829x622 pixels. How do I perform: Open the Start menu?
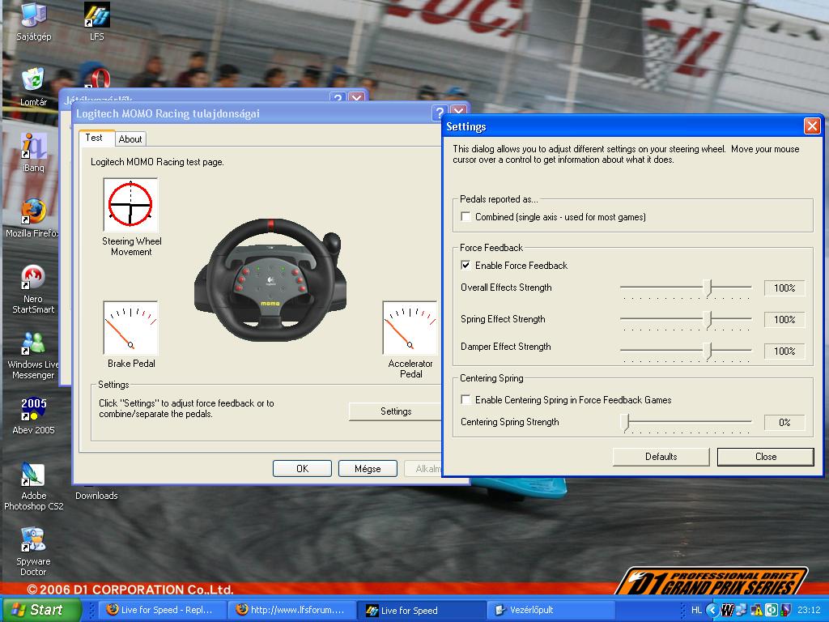click(40, 610)
